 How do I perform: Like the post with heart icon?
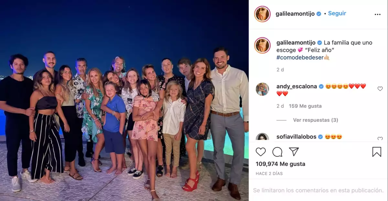coord(261,152)
